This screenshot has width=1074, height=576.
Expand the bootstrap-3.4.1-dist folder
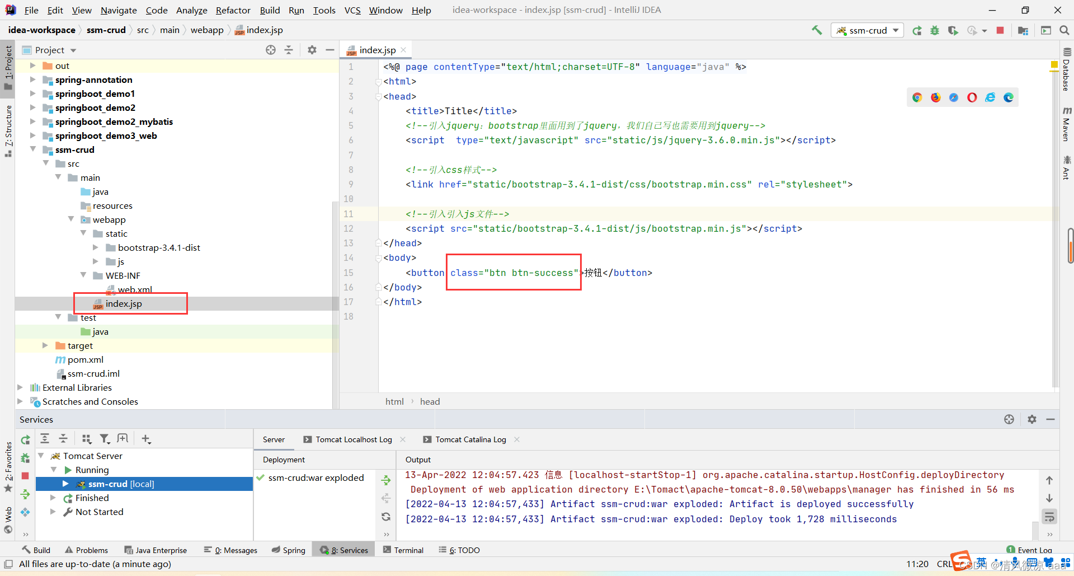pyautogui.click(x=96, y=247)
